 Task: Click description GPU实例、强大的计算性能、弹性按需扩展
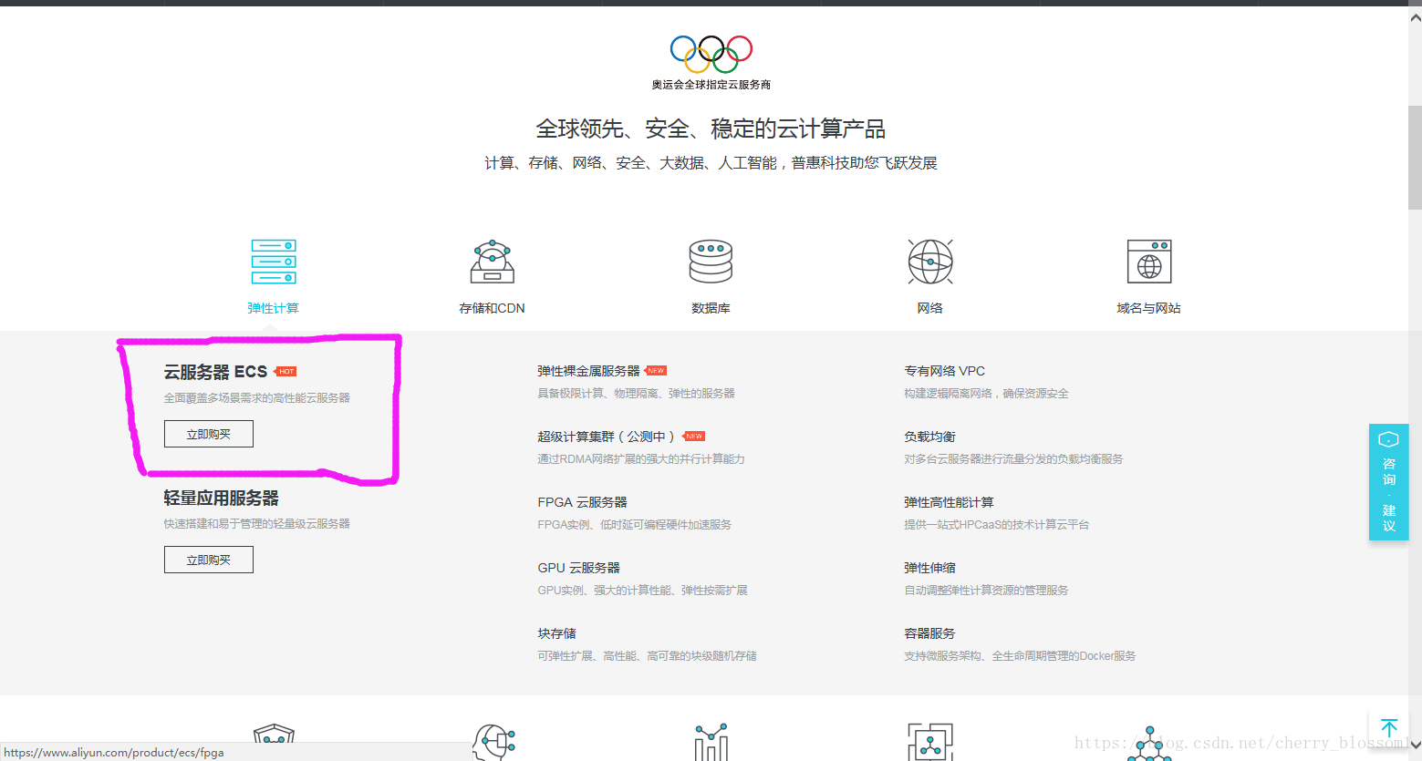coord(643,591)
